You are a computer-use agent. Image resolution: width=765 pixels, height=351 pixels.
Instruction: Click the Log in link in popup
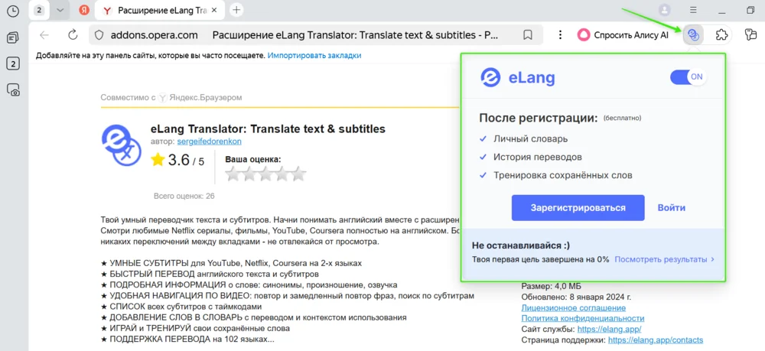pos(672,208)
